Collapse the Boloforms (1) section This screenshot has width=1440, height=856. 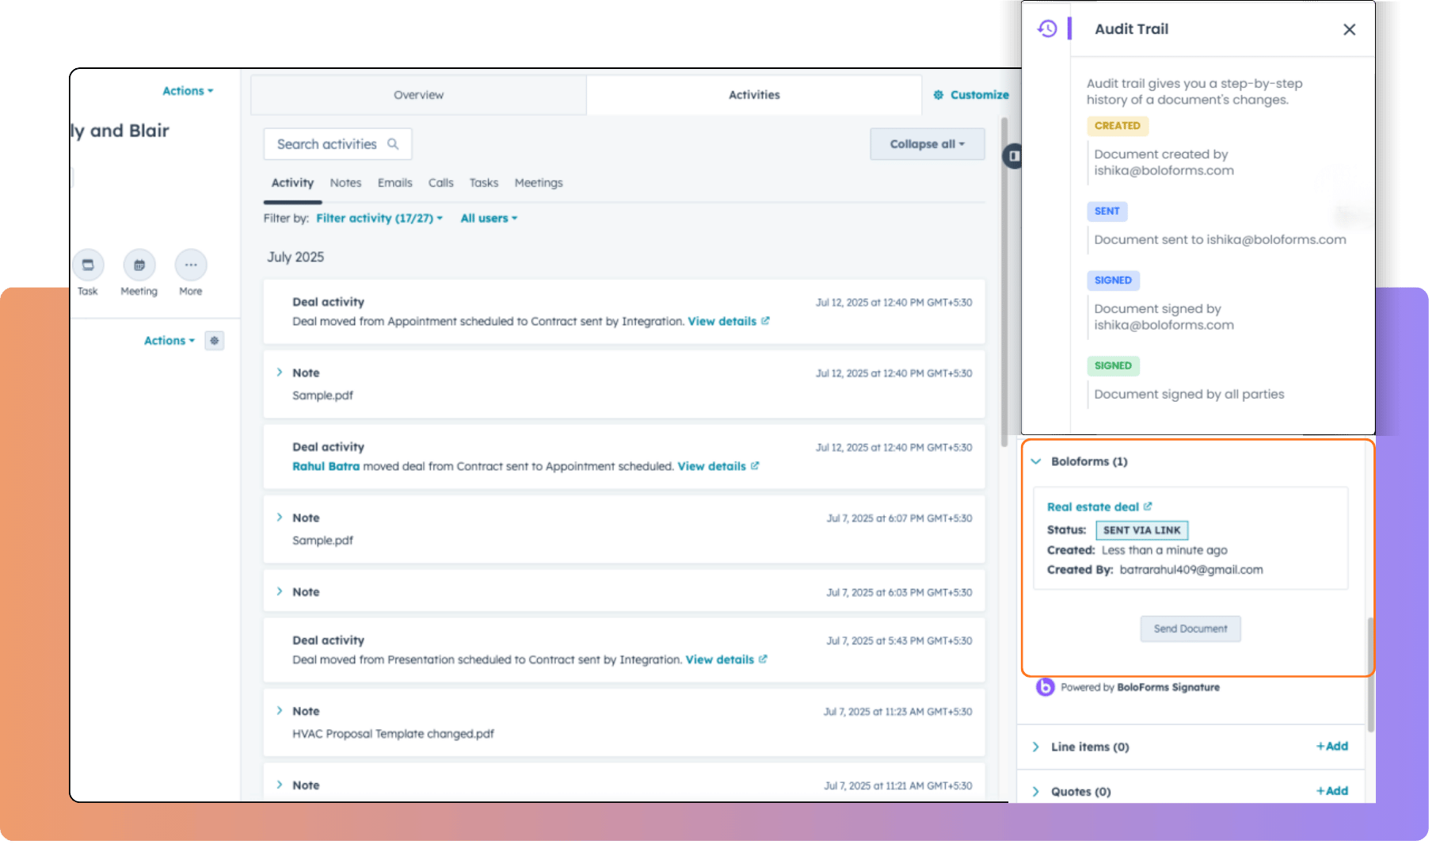[x=1036, y=460]
